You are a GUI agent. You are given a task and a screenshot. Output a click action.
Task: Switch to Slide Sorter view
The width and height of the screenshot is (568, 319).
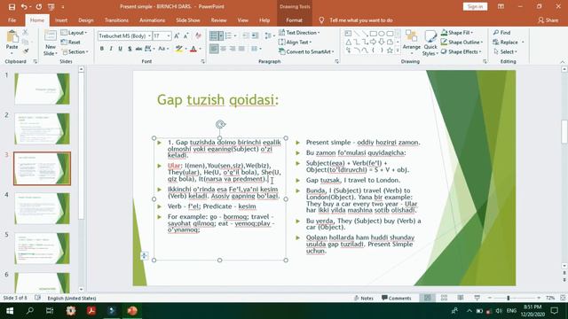click(444, 298)
